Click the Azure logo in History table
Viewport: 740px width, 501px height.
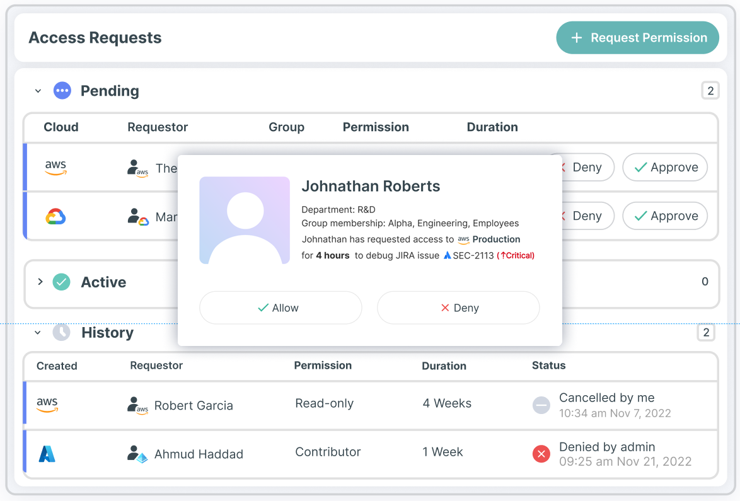(47, 454)
